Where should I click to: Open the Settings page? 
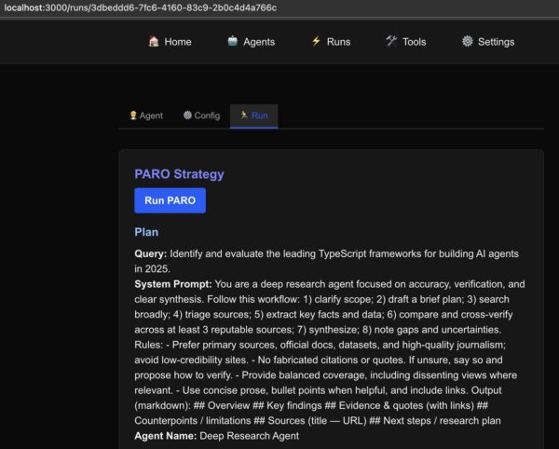point(496,42)
